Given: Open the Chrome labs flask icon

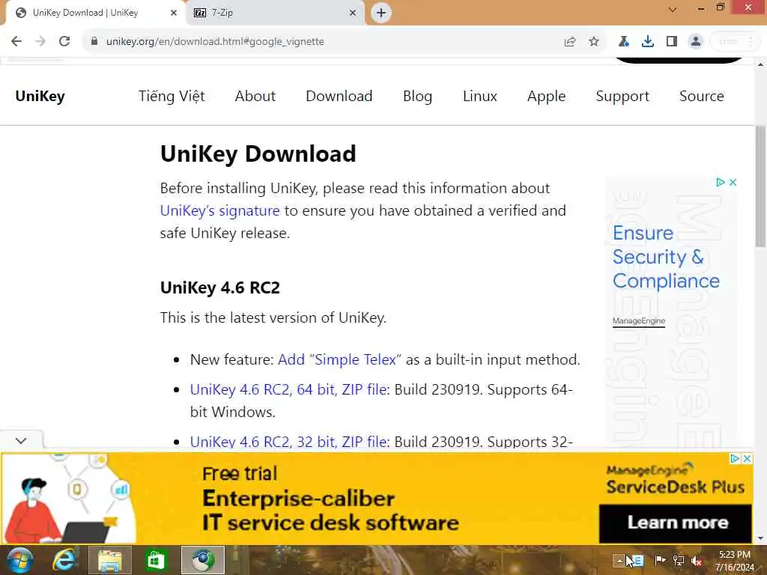Looking at the screenshot, I should pos(624,42).
